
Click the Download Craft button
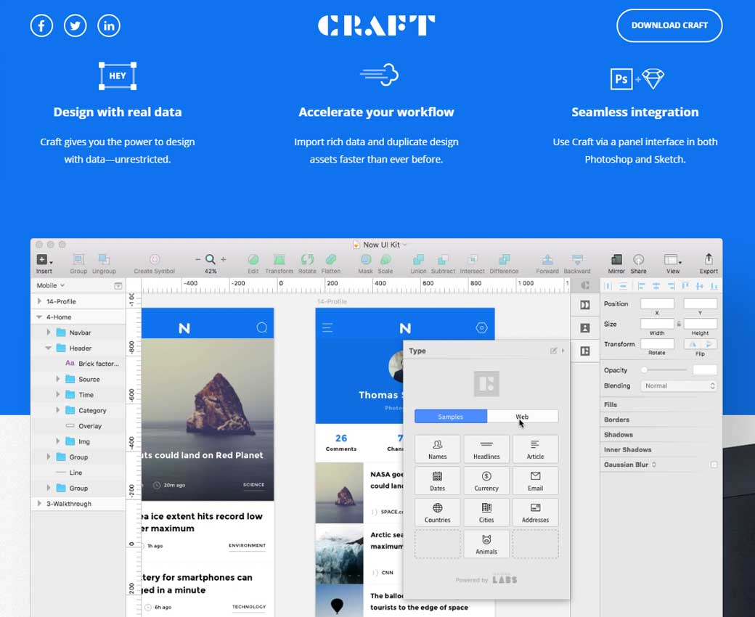(669, 25)
